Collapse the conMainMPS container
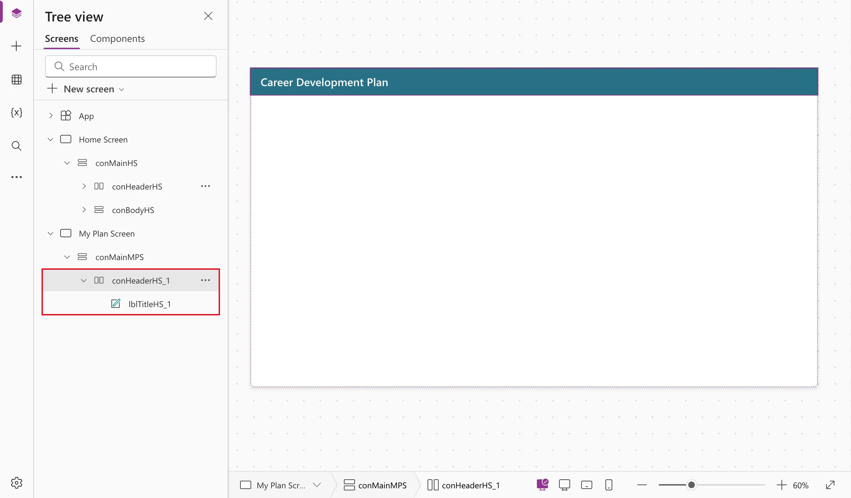The image size is (851, 498). (x=67, y=257)
